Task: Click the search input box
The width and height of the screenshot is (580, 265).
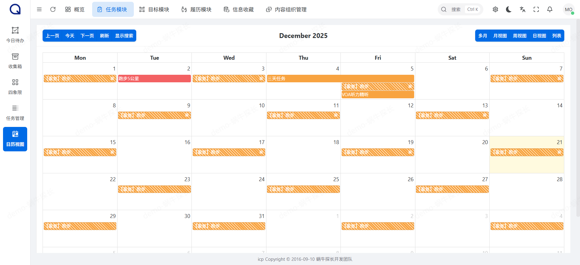Action: pos(460,9)
